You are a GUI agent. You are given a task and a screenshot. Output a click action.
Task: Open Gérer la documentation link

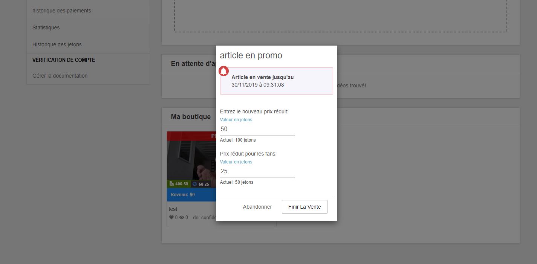(60, 76)
